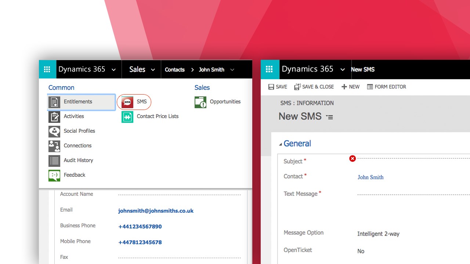This screenshot has height=264, width=470.
Task: Open app launcher grid in New SMS window
Action: coord(269,69)
